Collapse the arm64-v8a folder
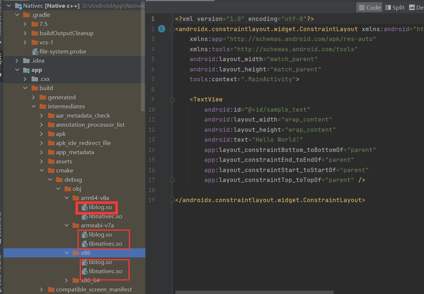This screenshot has height=294, width=424. click(x=67, y=198)
